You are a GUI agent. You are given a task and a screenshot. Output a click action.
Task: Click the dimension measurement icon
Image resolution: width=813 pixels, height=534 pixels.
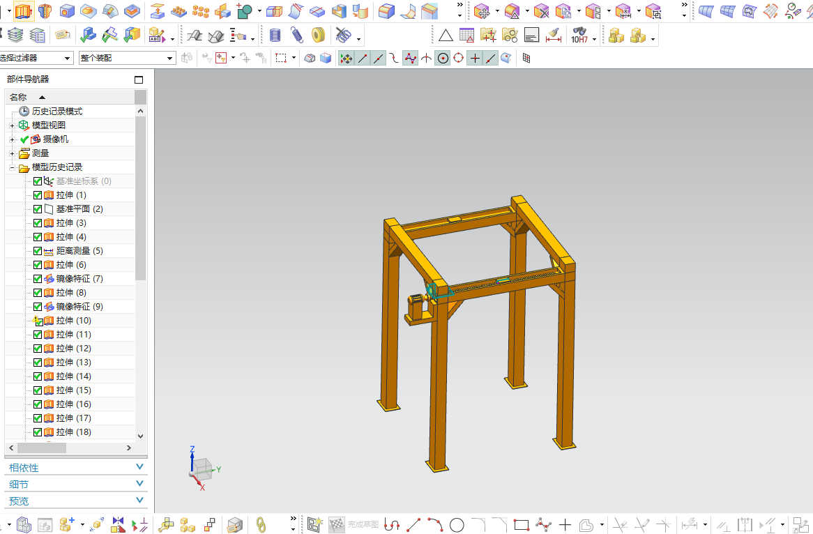pos(553,36)
